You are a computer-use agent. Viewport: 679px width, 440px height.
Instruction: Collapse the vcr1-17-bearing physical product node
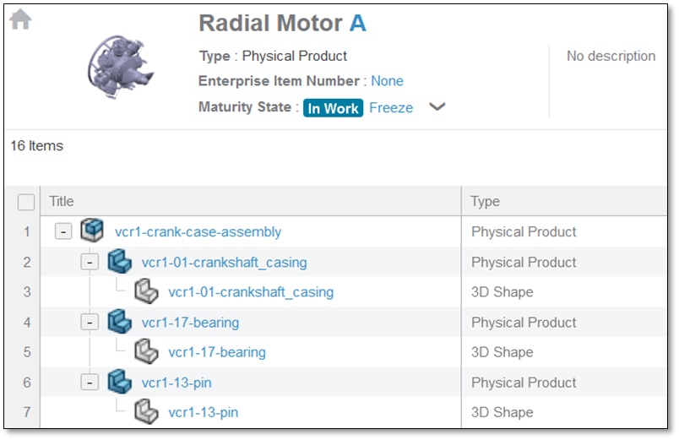tap(90, 322)
